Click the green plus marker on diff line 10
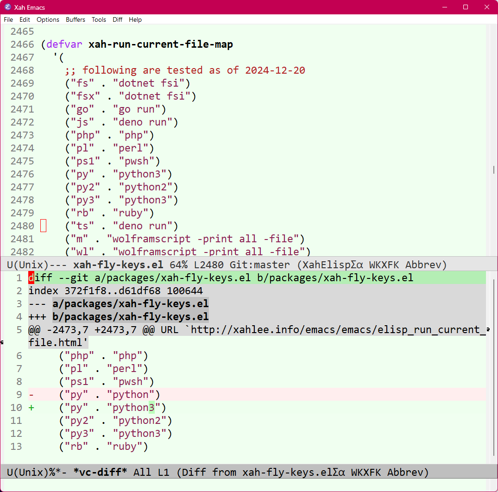Image resolution: width=498 pixels, height=492 pixels. [31, 408]
